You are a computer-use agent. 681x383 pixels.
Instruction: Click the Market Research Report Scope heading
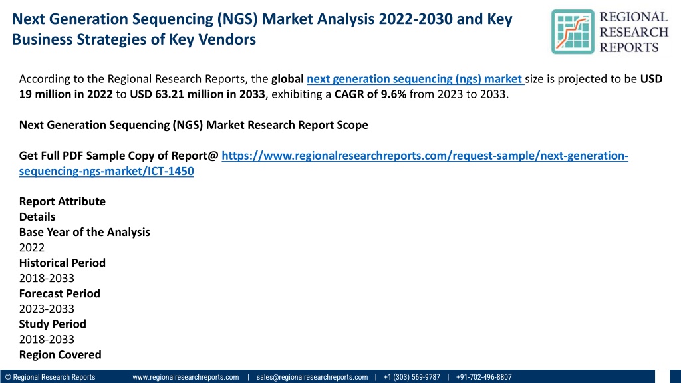(x=194, y=125)
